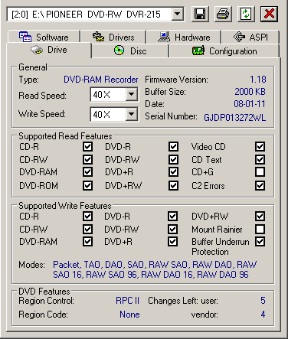The image size is (288, 339).
Task: Expand the Read Speed dropdown
Action: [x=132, y=95]
